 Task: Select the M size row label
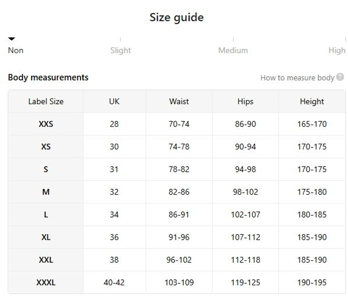click(46, 192)
